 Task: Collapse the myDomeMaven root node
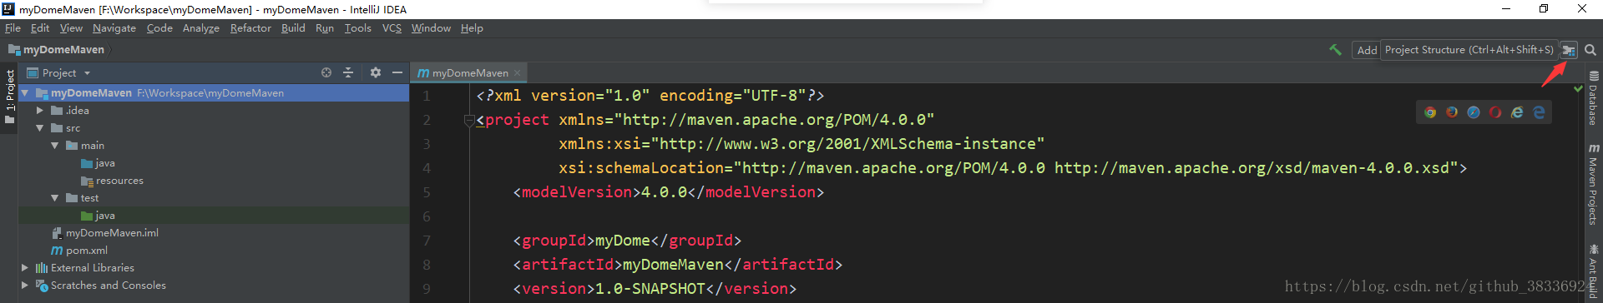coord(25,93)
